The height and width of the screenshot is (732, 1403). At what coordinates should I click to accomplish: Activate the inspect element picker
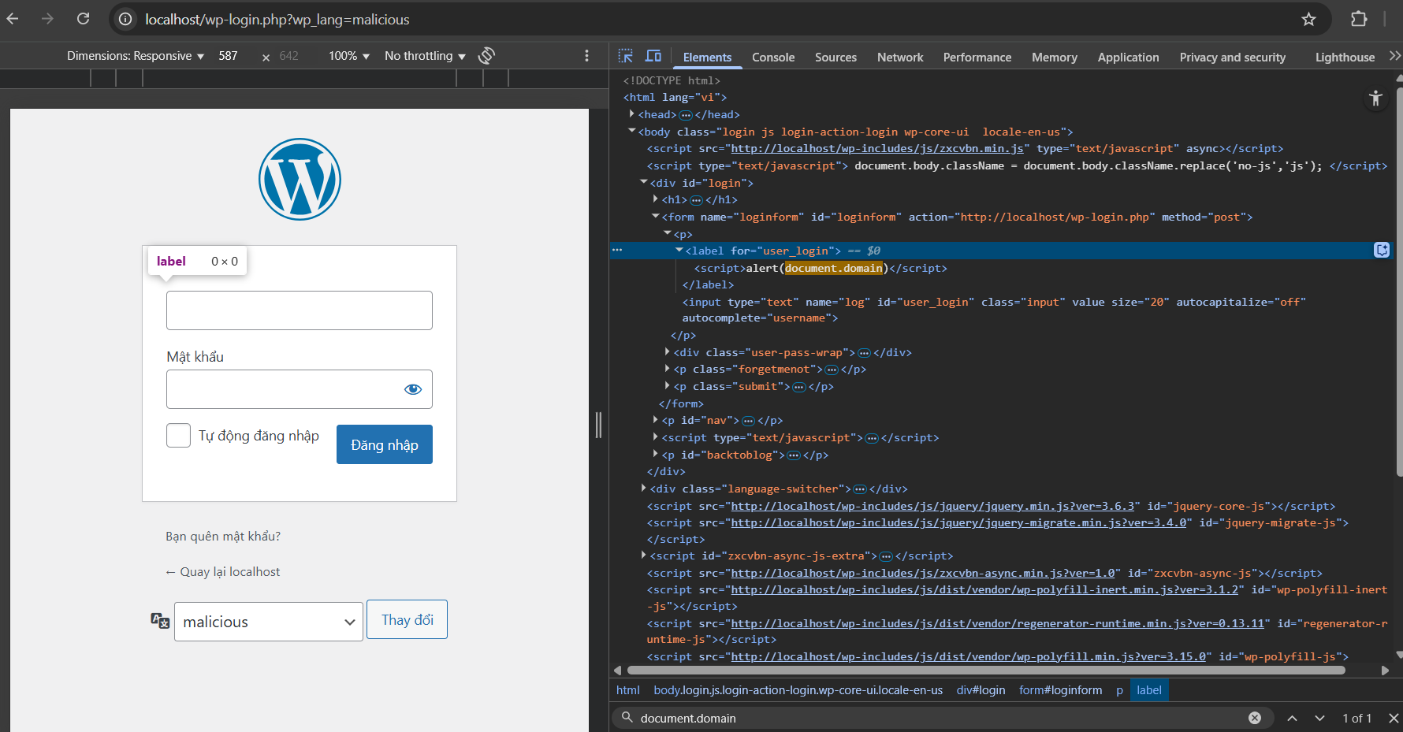click(626, 56)
